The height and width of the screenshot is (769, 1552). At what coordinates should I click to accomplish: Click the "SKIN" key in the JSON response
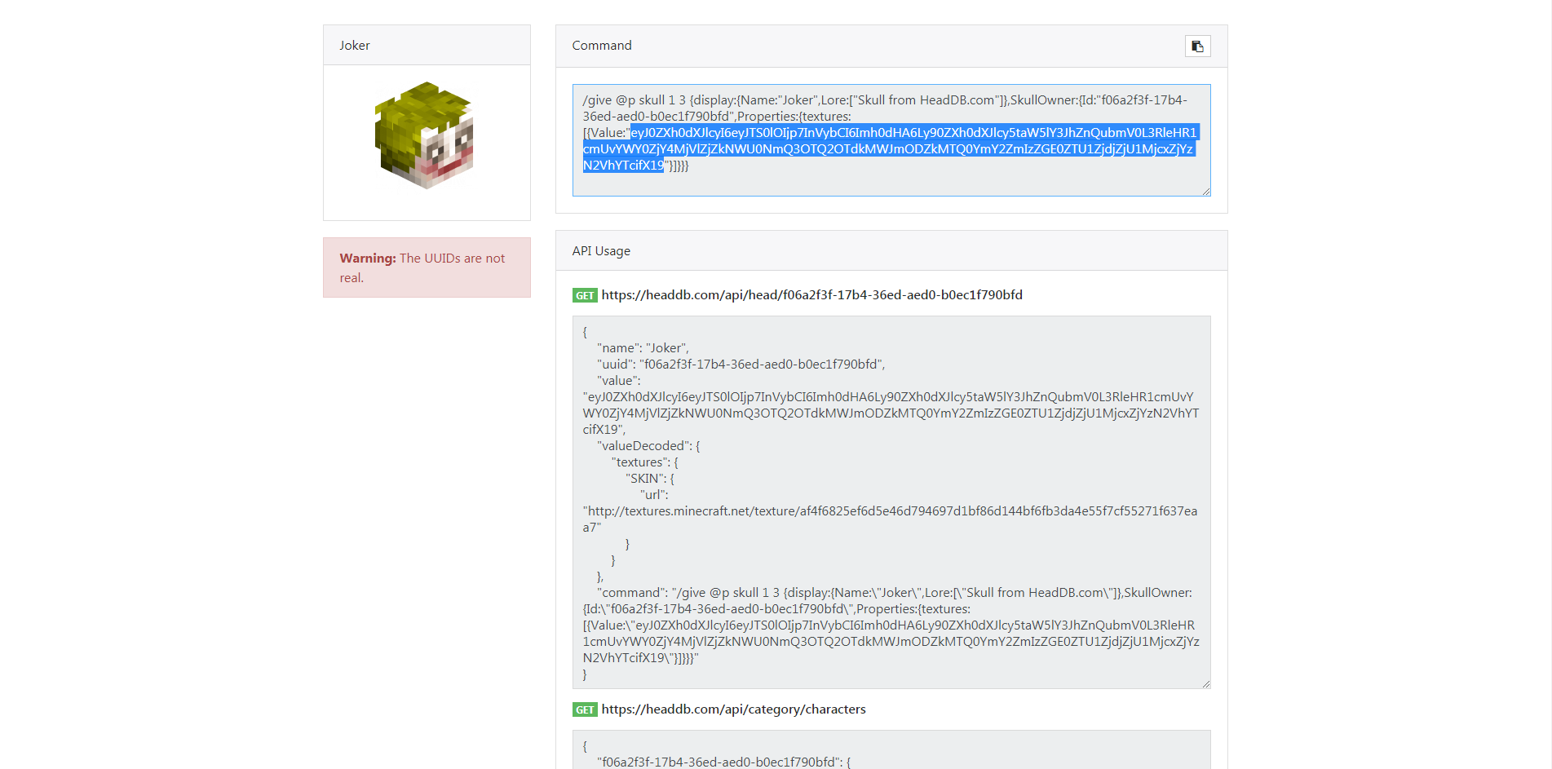[646, 479]
